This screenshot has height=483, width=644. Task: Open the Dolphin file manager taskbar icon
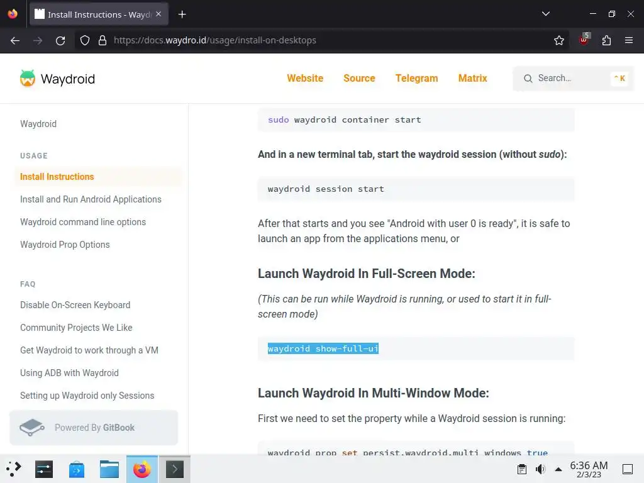109,469
